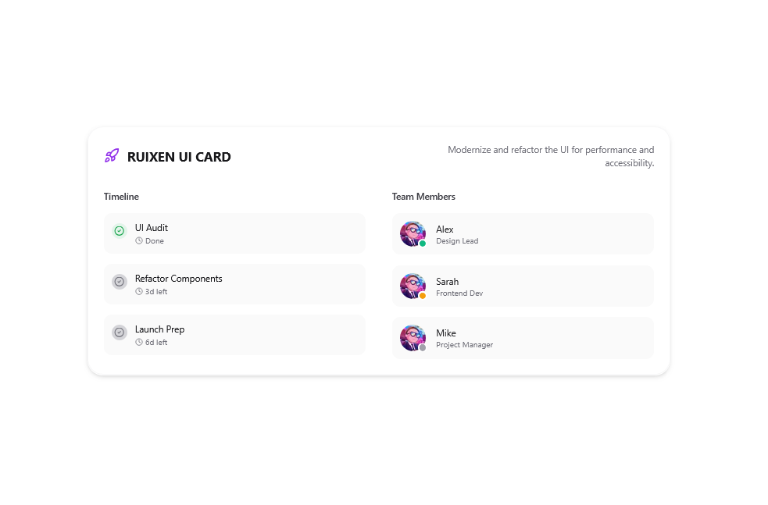Select the Launch Prep timeline card
Viewport: 768px width, 505px height.
[234, 335]
